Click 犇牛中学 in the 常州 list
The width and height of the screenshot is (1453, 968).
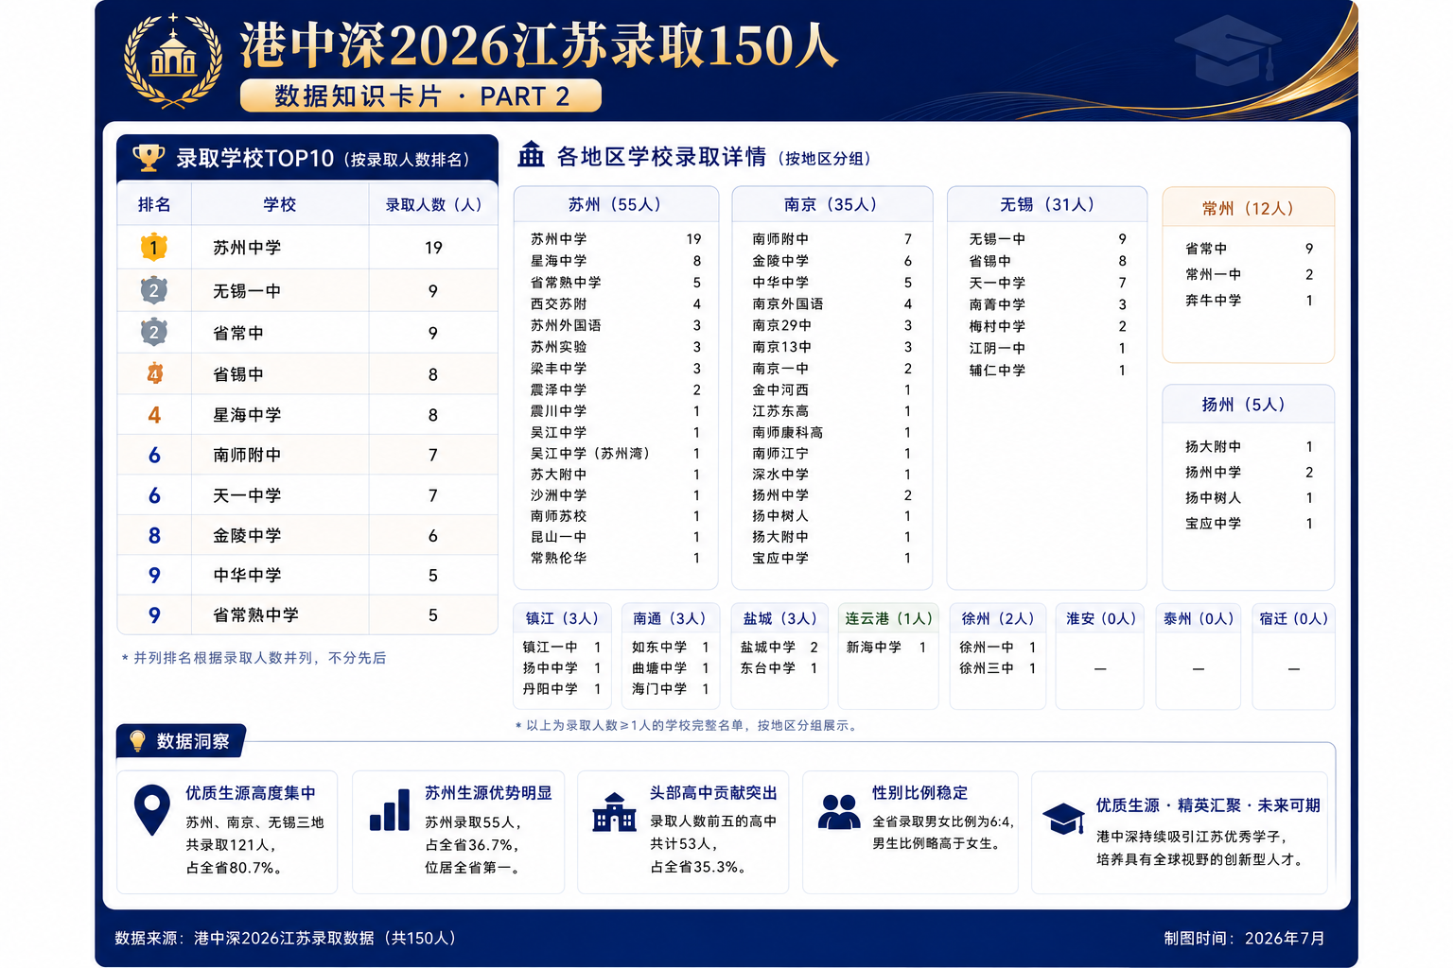point(1214,300)
